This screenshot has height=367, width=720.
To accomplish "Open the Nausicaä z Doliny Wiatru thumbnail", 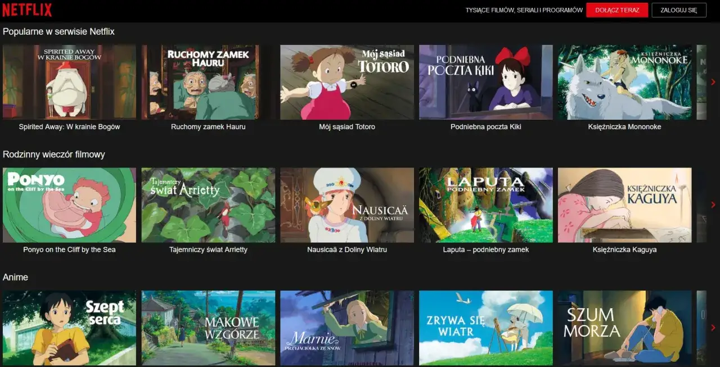I will [347, 205].
